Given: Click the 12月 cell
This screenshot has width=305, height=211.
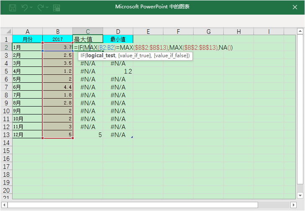Looking at the screenshot, I should click(x=27, y=135).
